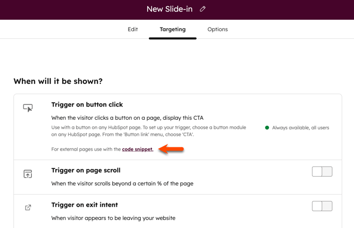Open the Options tab
Viewport: 354px width, 228px height.
pyautogui.click(x=217, y=29)
